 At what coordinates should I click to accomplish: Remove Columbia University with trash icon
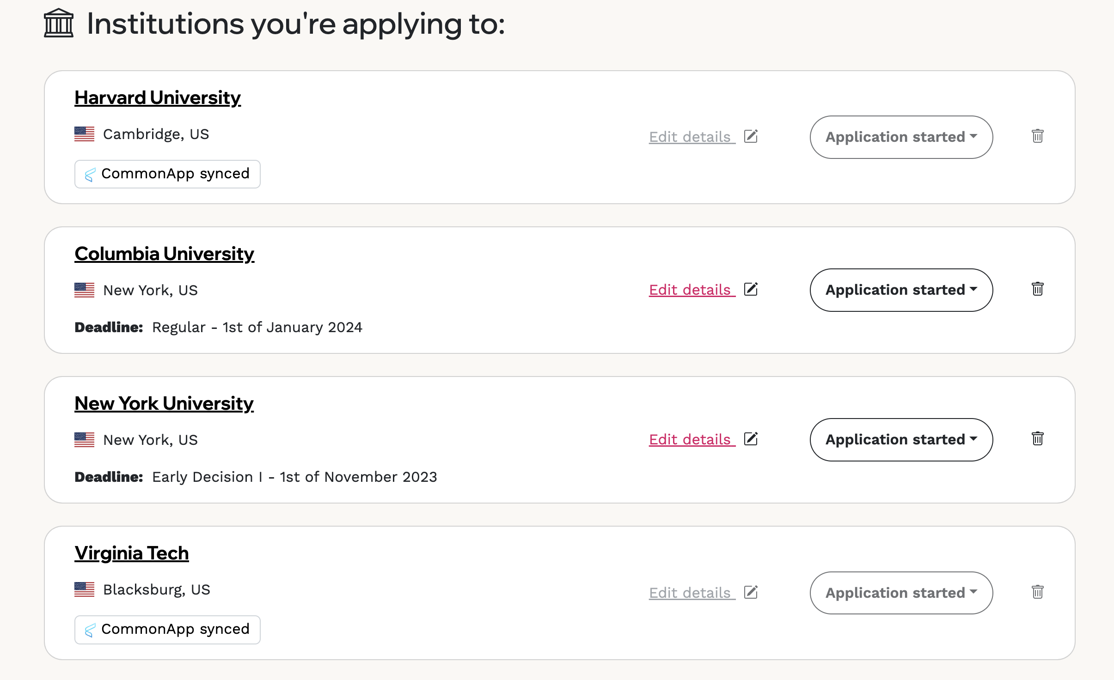(1037, 289)
